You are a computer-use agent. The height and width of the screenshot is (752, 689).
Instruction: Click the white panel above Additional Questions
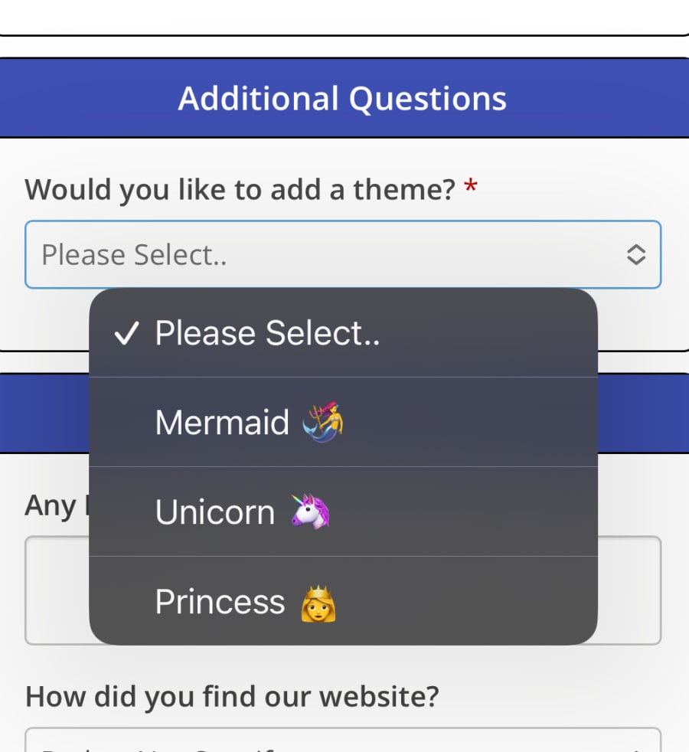[343, 15]
